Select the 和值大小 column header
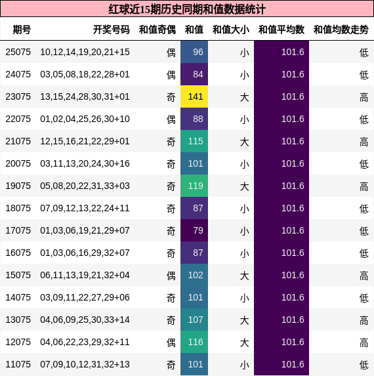The height and width of the screenshot is (376, 374). point(231,30)
